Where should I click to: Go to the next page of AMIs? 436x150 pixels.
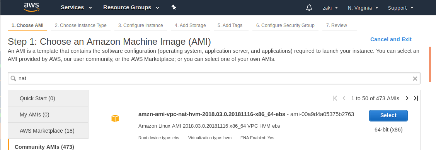pos(407,98)
